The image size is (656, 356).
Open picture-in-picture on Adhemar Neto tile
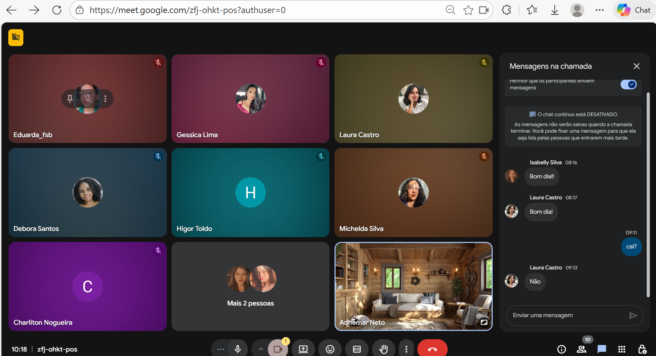tap(484, 322)
